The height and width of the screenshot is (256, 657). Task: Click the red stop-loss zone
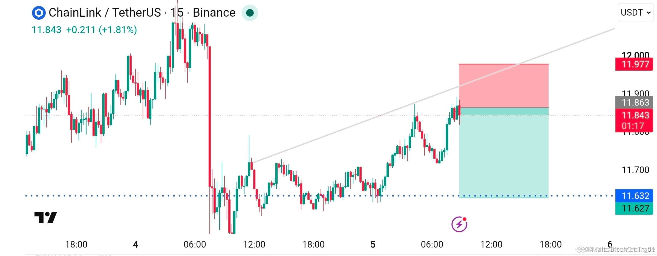pyautogui.click(x=504, y=86)
